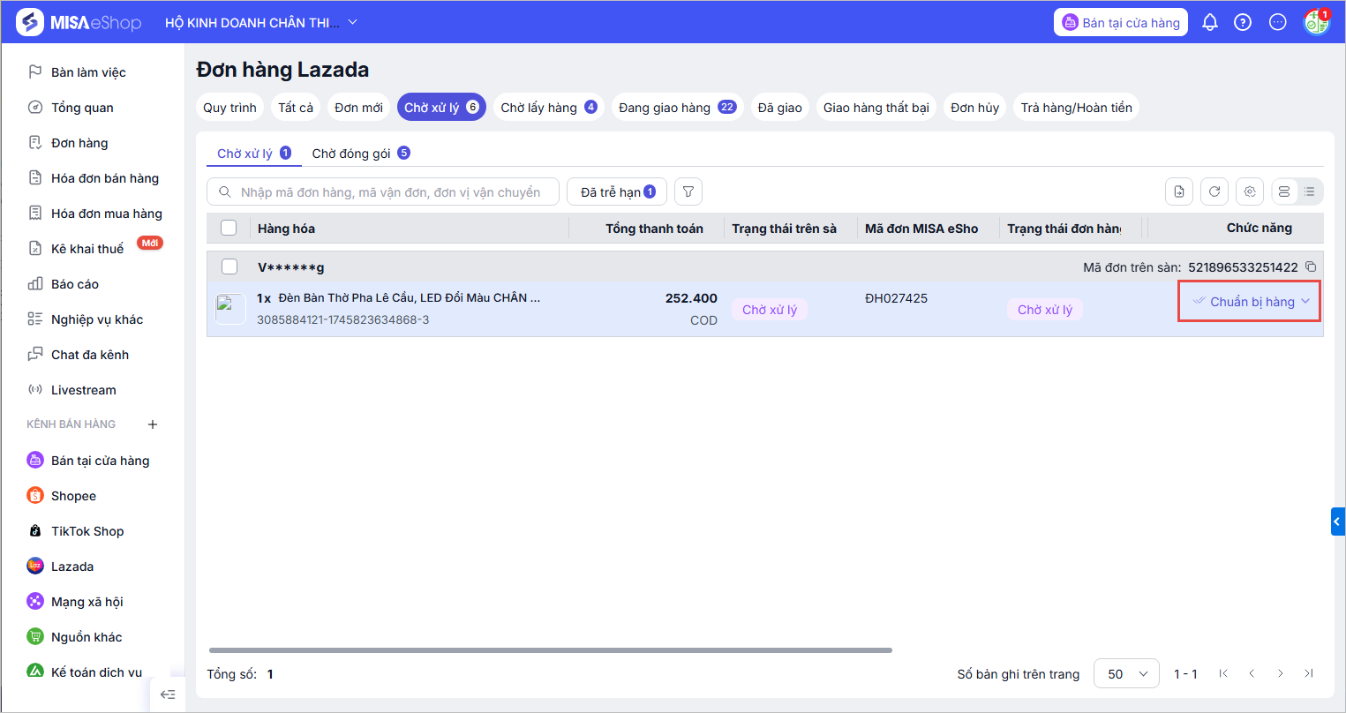Click the total payment amount 252.400
The image size is (1346, 713).
pyautogui.click(x=691, y=298)
